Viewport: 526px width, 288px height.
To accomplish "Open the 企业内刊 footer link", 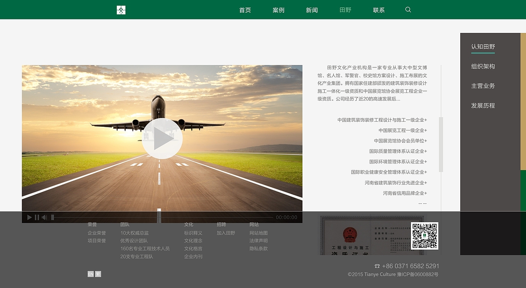I will coord(193,256).
